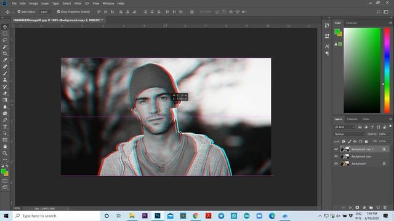
Task: Select the History Brush tool
Action: tap(5, 87)
